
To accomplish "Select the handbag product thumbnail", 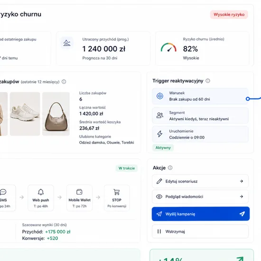I will 56,114.
